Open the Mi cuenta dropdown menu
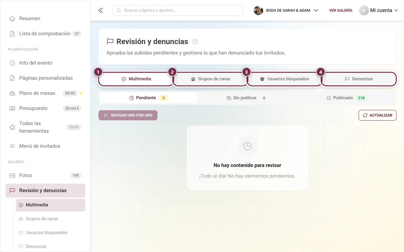This screenshot has width=404, height=252. 378,10
